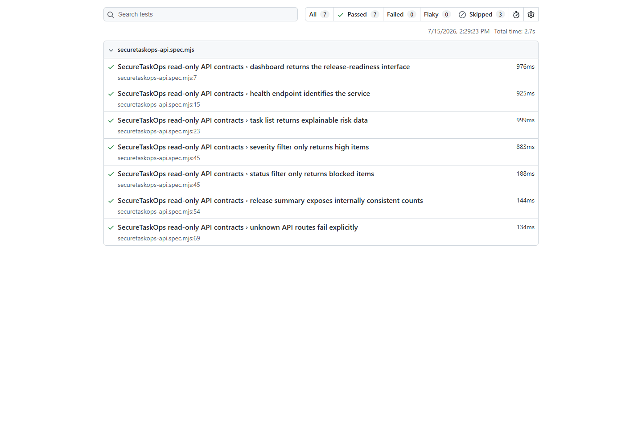Filter by Passed tests
The width and height of the screenshot is (642, 446).
click(358, 14)
